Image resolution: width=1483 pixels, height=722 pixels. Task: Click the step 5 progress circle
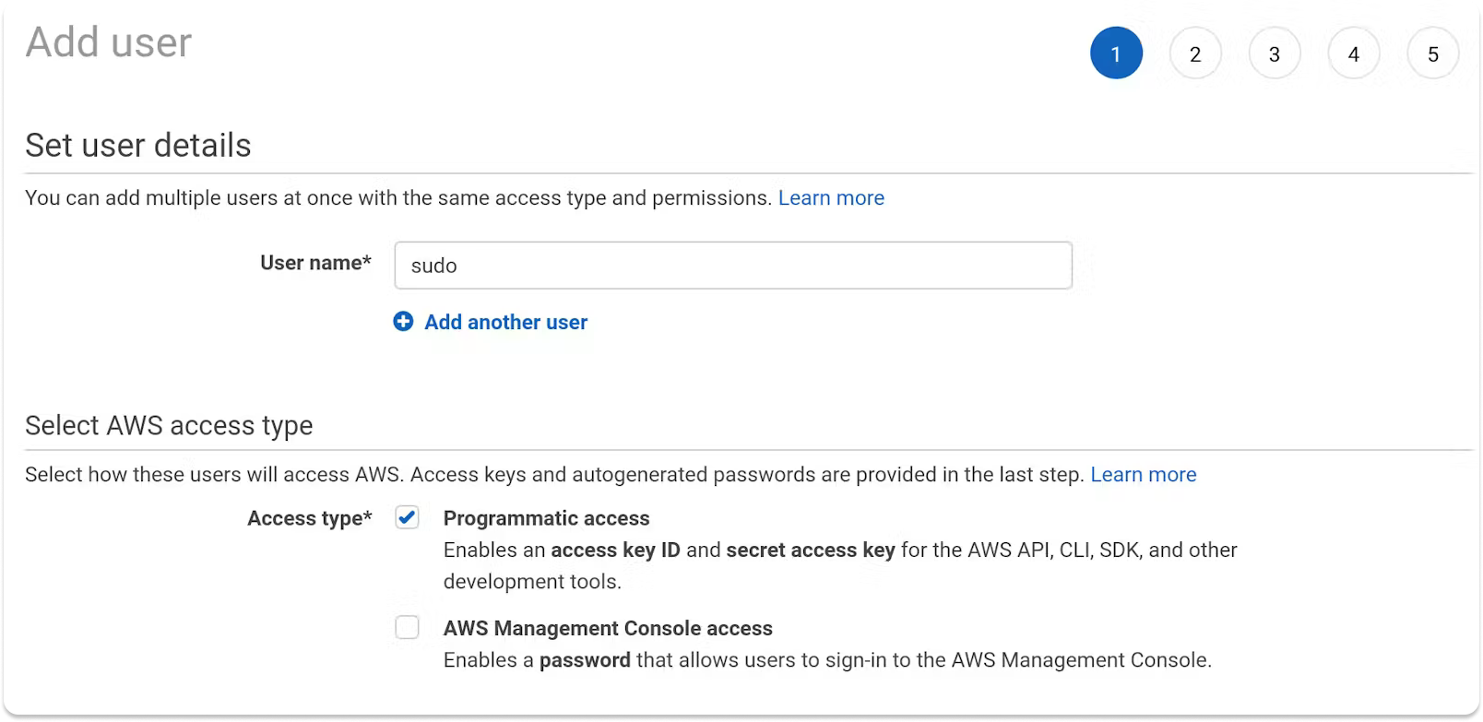point(1433,53)
